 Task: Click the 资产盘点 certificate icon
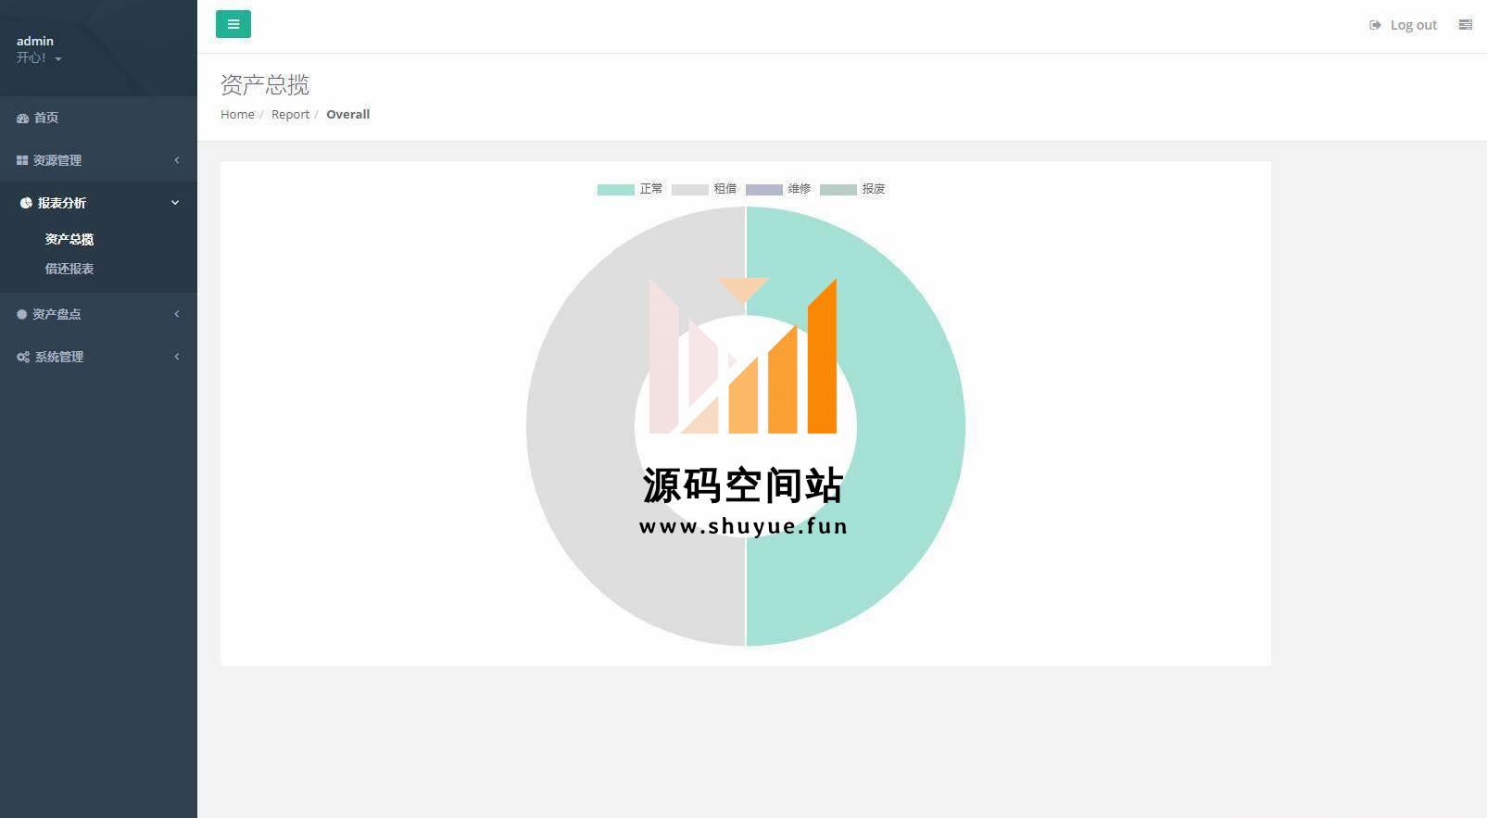[x=22, y=314]
